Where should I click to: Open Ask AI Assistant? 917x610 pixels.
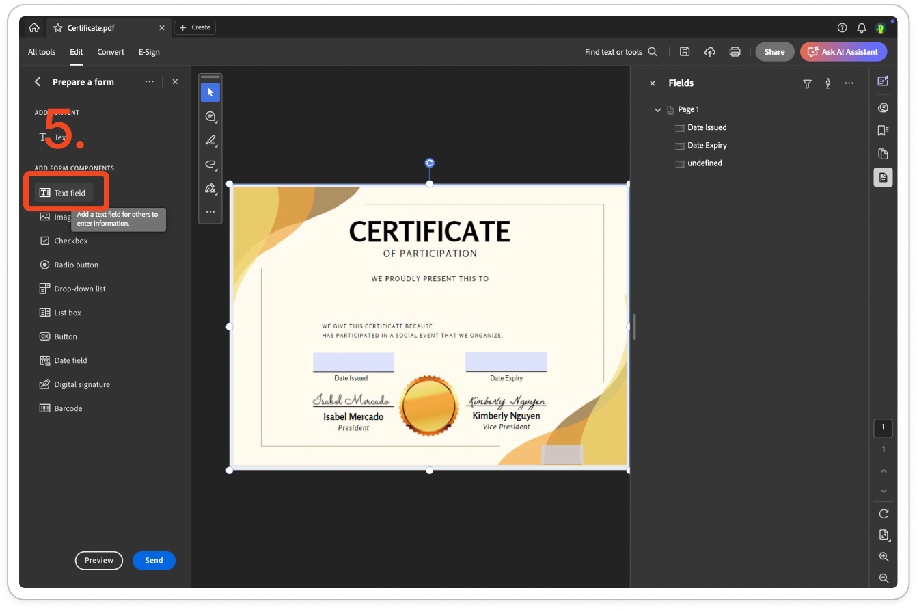click(x=844, y=51)
